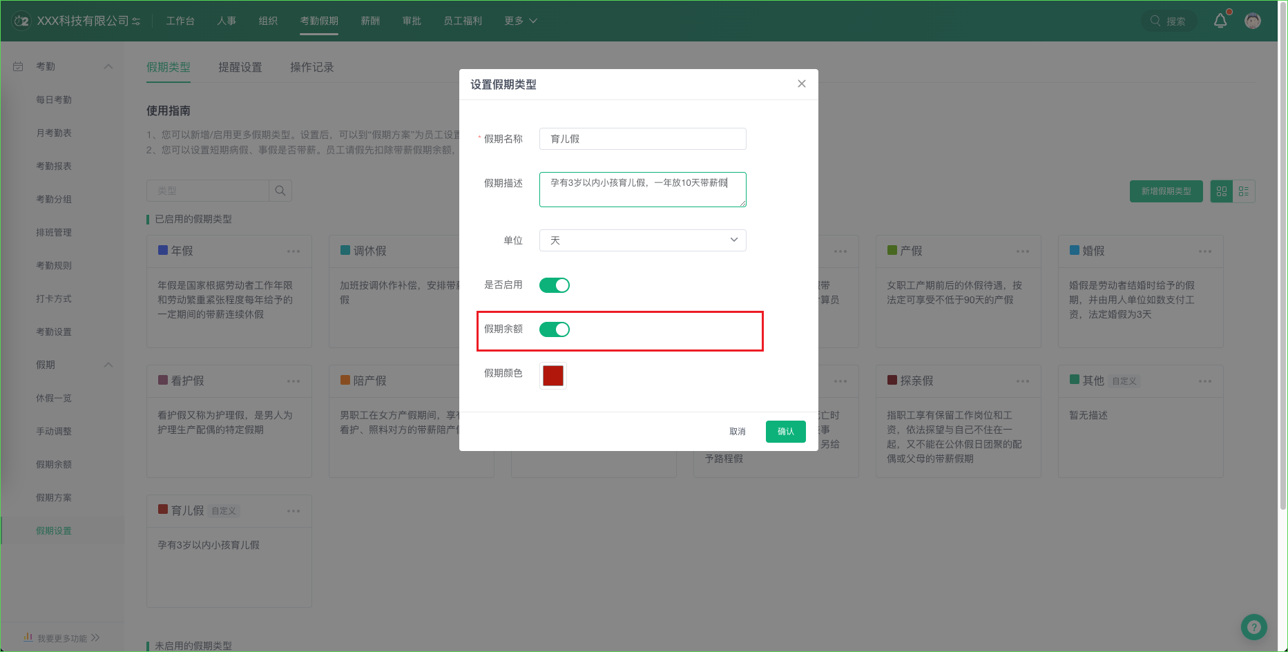Open 排班管理 in sidebar
1288x652 pixels.
pos(54,232)
